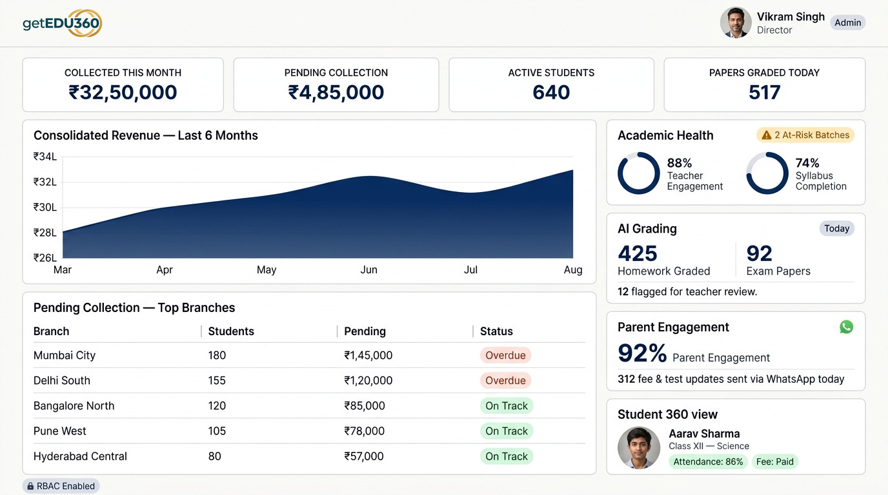This screenshot has width=888, height=495.
Task: Click the On Track status for Bangalore North
Action: (x=507, y=405)
